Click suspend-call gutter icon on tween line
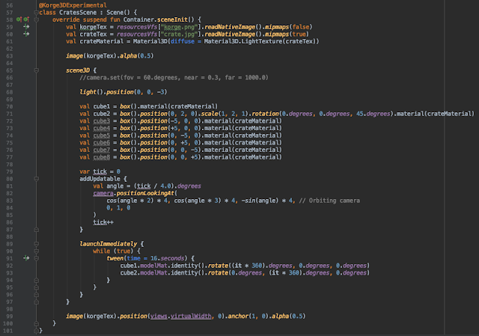 click(x=26, y=258)
